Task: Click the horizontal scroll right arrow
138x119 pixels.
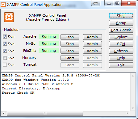Action: [128, 113]
